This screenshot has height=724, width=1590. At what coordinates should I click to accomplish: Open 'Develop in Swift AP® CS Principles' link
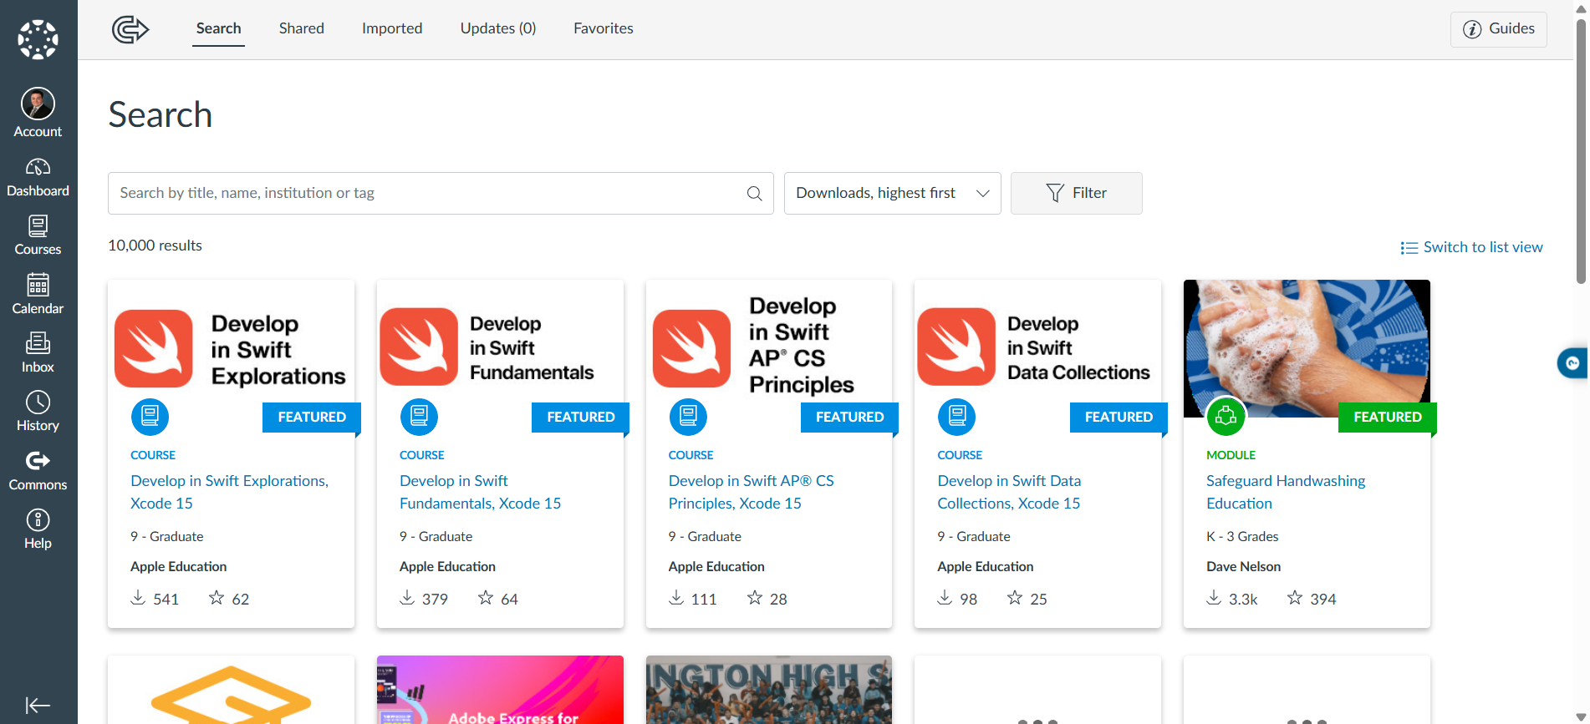(752, 492)
